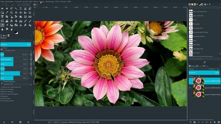Image resolution: width=221 pixels, height=124 pixels.
Task: Expand Optionen der Zeichendynamik section
Action: [x=1, y=87]
